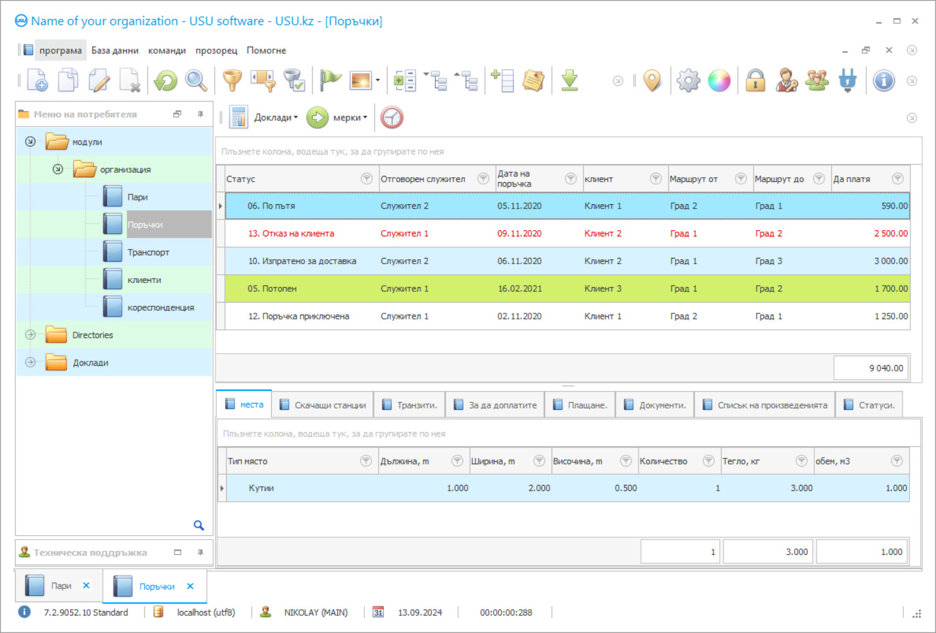
Task: Collapse the модули tree node
Action: [30, 141]
